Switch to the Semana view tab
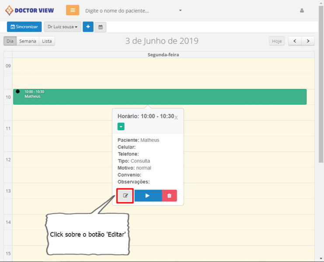Viewport: 324px width, 262px height. click(28, 41)
